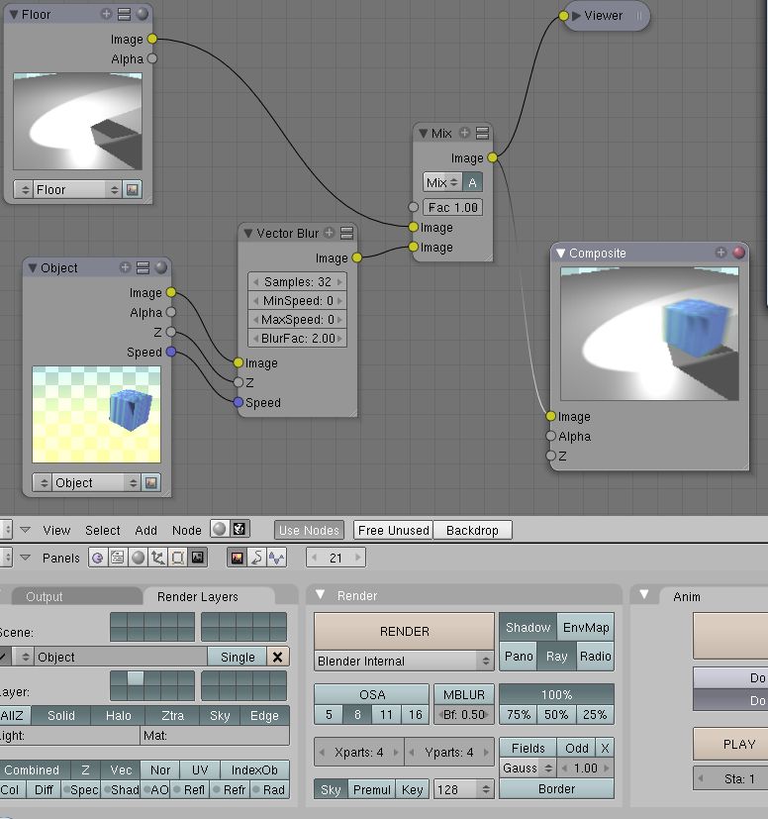Toggle preview sphere icon on Object node
The image size is (768, 819).
click(x=160, y=267)
